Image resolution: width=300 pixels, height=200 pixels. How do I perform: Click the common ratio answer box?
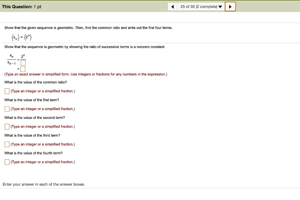pyautogui.click(x=7, y=91)
